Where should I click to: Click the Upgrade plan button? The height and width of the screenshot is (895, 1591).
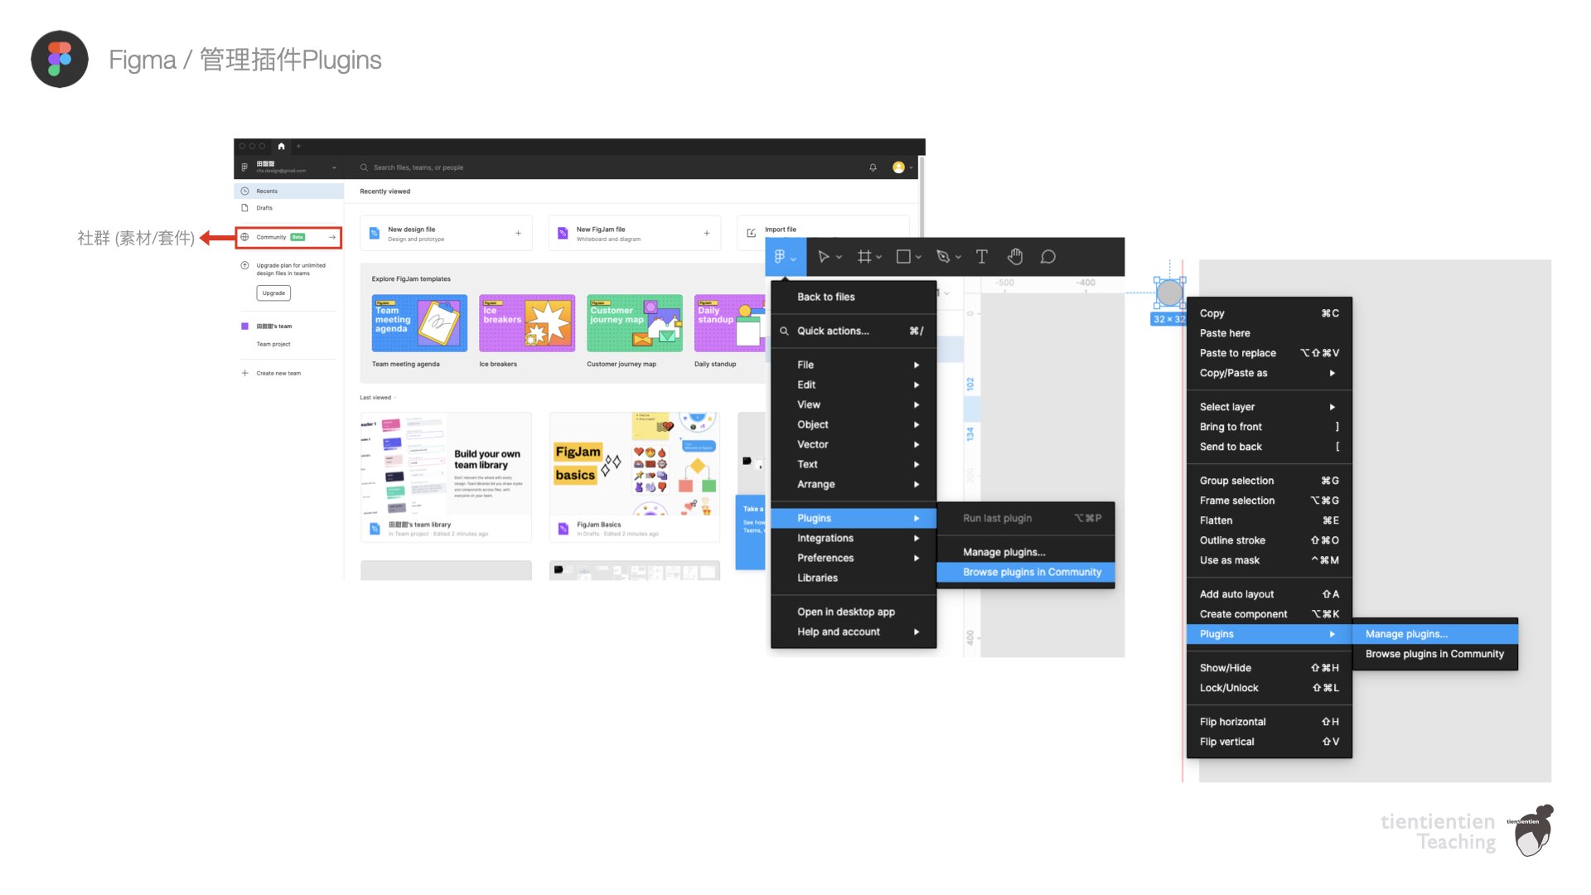[x=274, y=293]
